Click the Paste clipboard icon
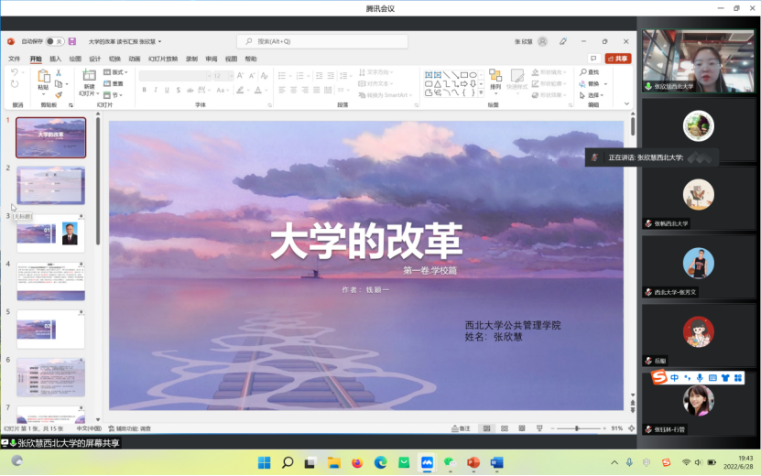Viewport: 761px width, 476px height. click(x=43, y=81)
